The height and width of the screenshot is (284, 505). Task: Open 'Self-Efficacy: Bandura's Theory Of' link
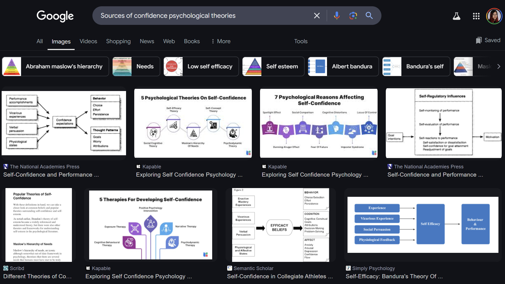[x=394, y=276]
